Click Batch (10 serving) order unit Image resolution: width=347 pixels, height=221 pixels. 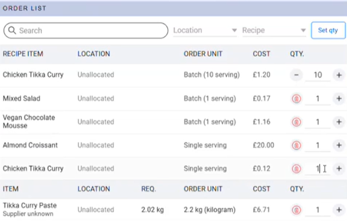click(212, 75)
